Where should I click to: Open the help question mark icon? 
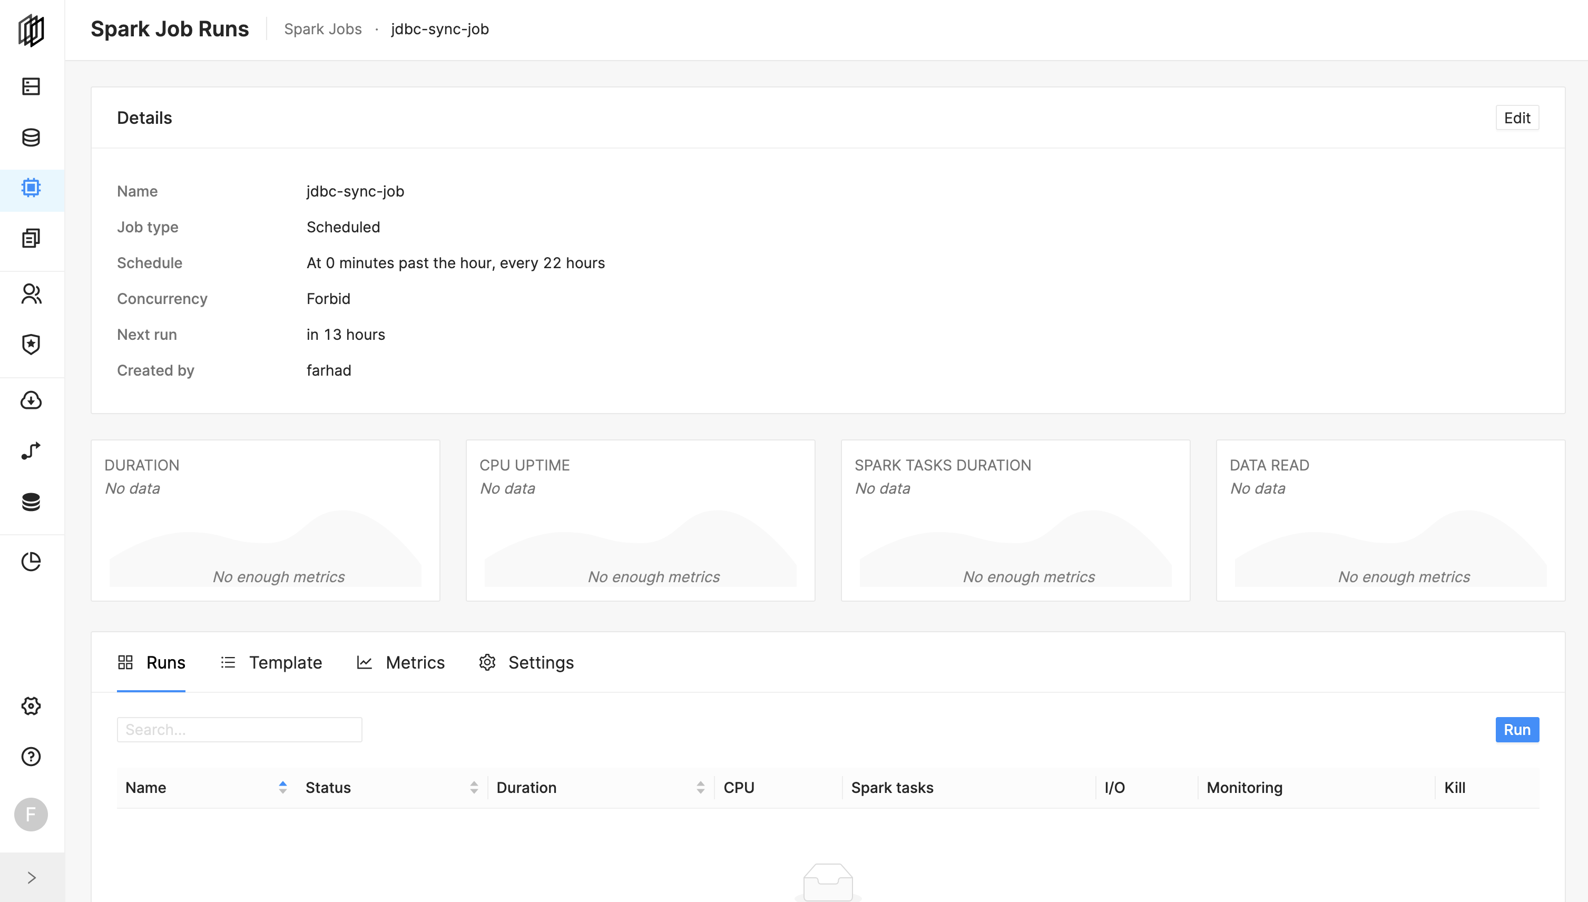point(31,757)
